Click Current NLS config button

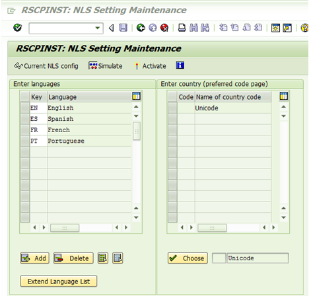(x=46, y=66)
